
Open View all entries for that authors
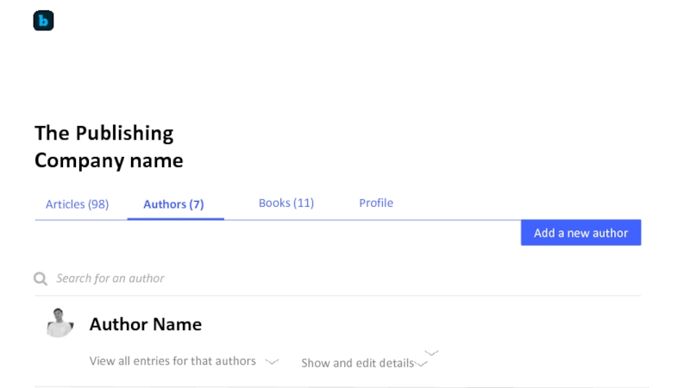(172, 361)
